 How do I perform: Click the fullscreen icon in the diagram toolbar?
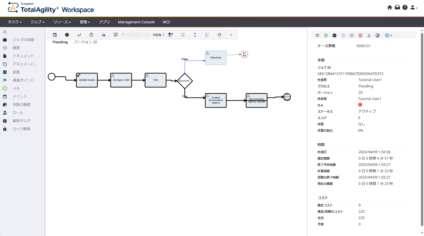coord(183,35)
